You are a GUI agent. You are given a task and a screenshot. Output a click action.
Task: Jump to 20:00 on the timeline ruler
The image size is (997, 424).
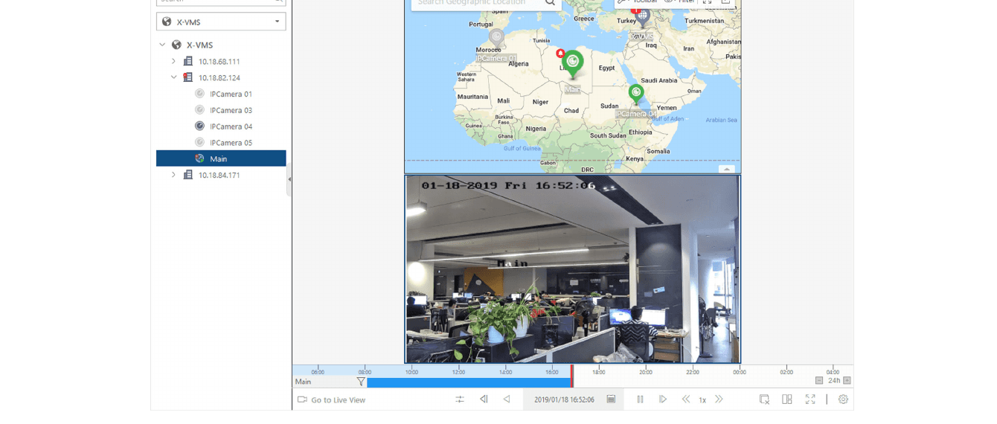646,372
